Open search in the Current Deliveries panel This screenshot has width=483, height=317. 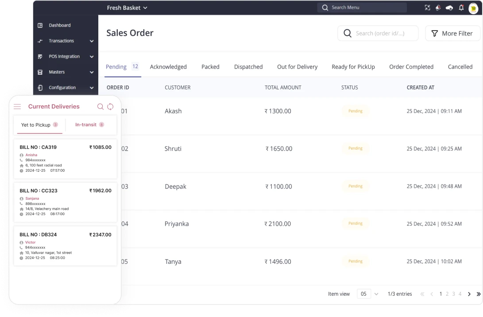tap(101, 106)
